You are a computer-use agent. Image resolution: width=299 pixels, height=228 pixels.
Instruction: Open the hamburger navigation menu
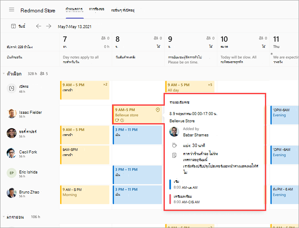pyautogui.click(x=11, y=9)
